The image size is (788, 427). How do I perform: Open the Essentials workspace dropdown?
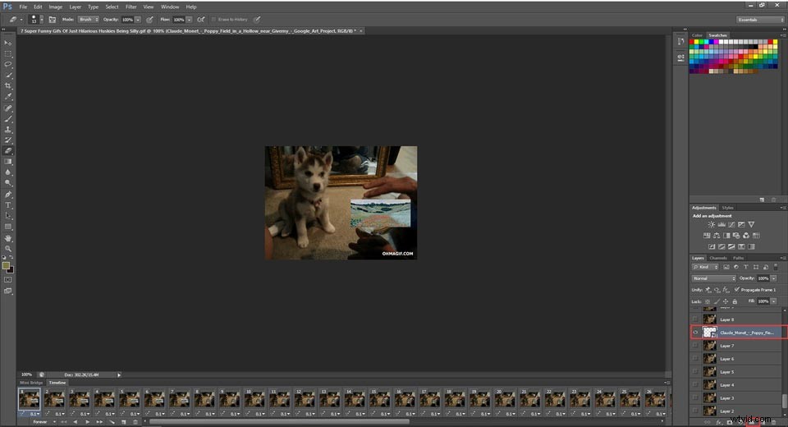click(x=760, y=20)
